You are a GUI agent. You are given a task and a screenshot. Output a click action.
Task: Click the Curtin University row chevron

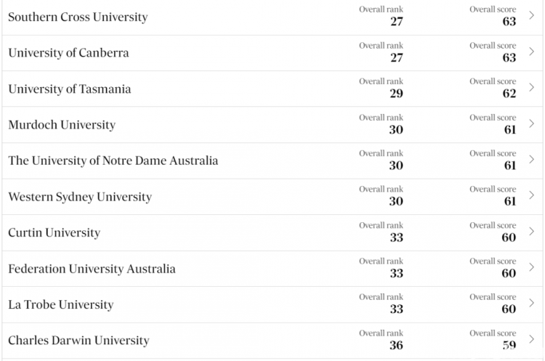pos(531,231)
